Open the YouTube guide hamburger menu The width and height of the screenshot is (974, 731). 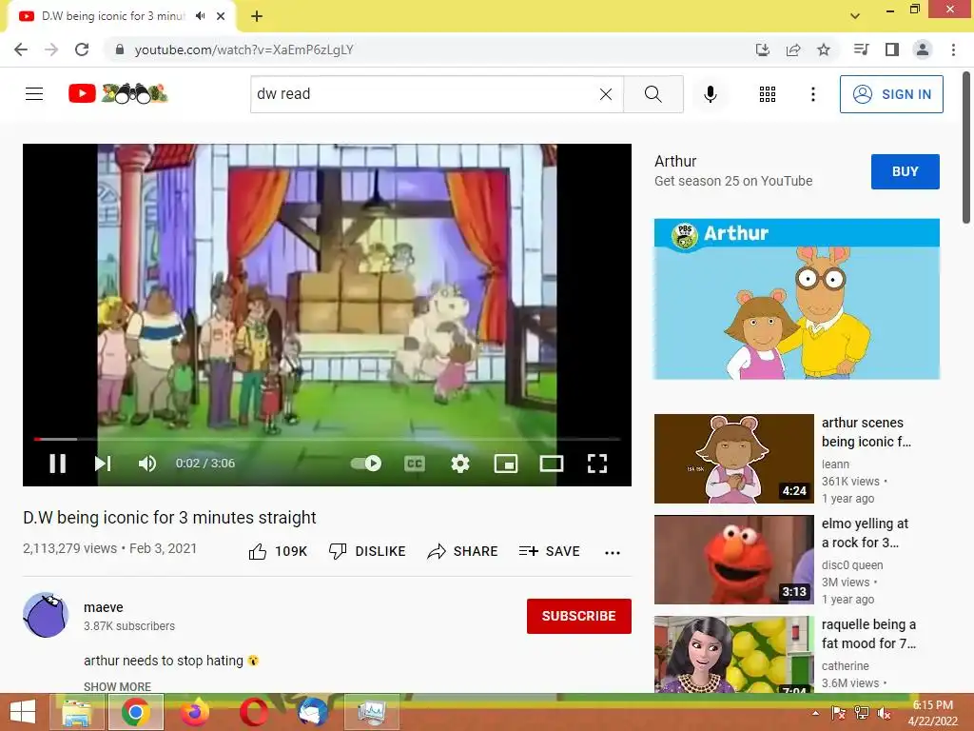[x=34, y=94]
